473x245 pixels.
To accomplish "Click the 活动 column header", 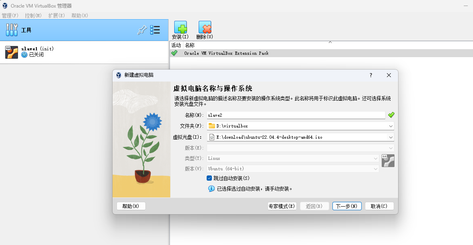I will pyautogui.click(x=176, y=45).
